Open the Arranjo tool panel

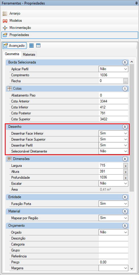[x=70, y=13]
